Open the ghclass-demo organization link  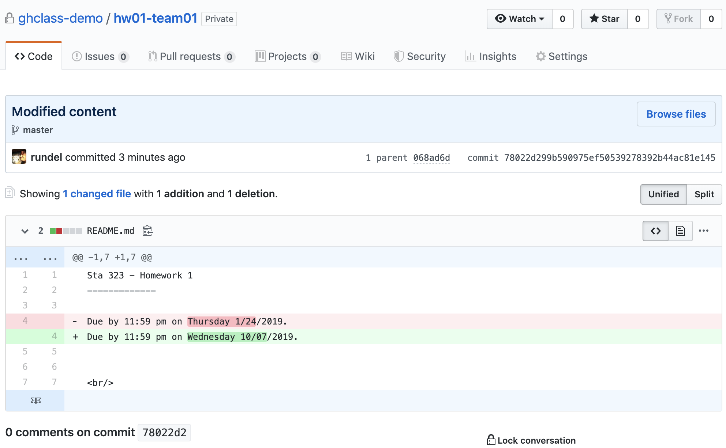[x=60, y=18]
